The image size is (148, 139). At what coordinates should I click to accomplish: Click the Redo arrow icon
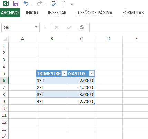pyautogui.click(x=40, y=3)
